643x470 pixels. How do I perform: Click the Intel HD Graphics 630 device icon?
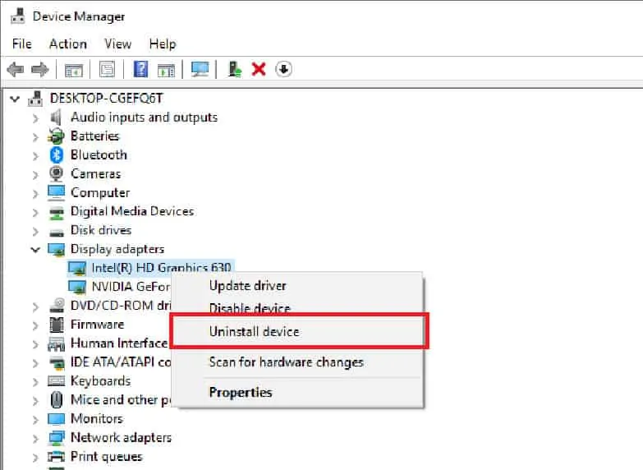(77, 268)
